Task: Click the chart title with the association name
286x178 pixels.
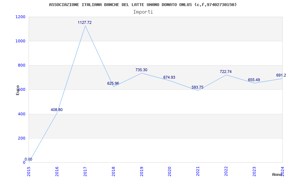Action: point(143,5)
